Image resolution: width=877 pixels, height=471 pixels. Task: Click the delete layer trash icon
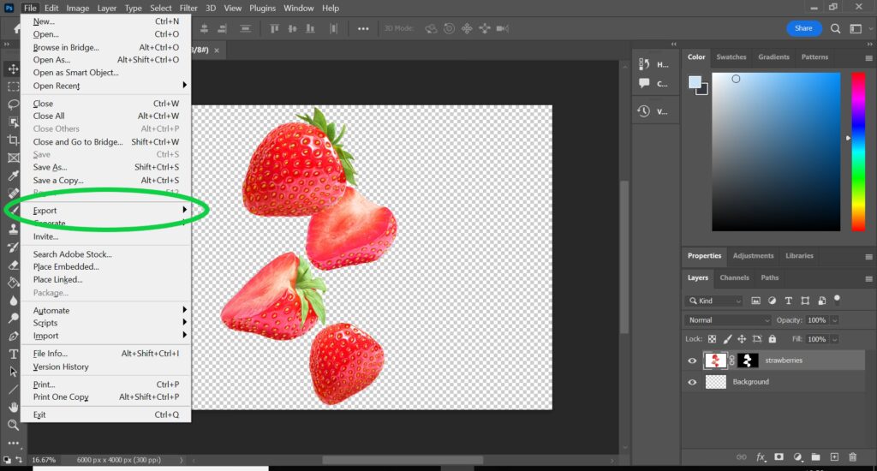[852, 457]
